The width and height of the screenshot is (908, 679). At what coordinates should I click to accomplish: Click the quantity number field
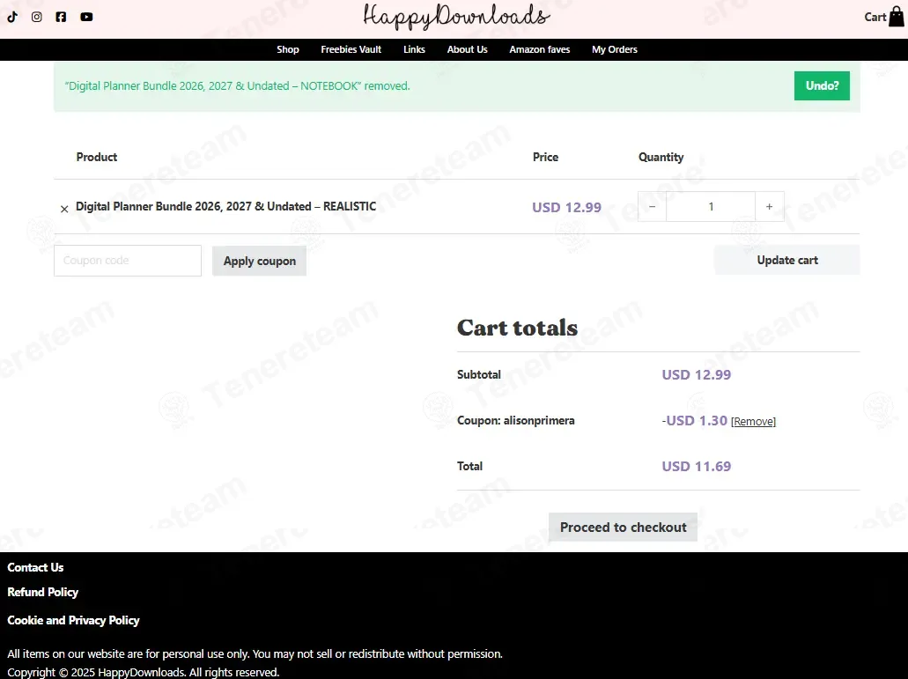[711, 207]
